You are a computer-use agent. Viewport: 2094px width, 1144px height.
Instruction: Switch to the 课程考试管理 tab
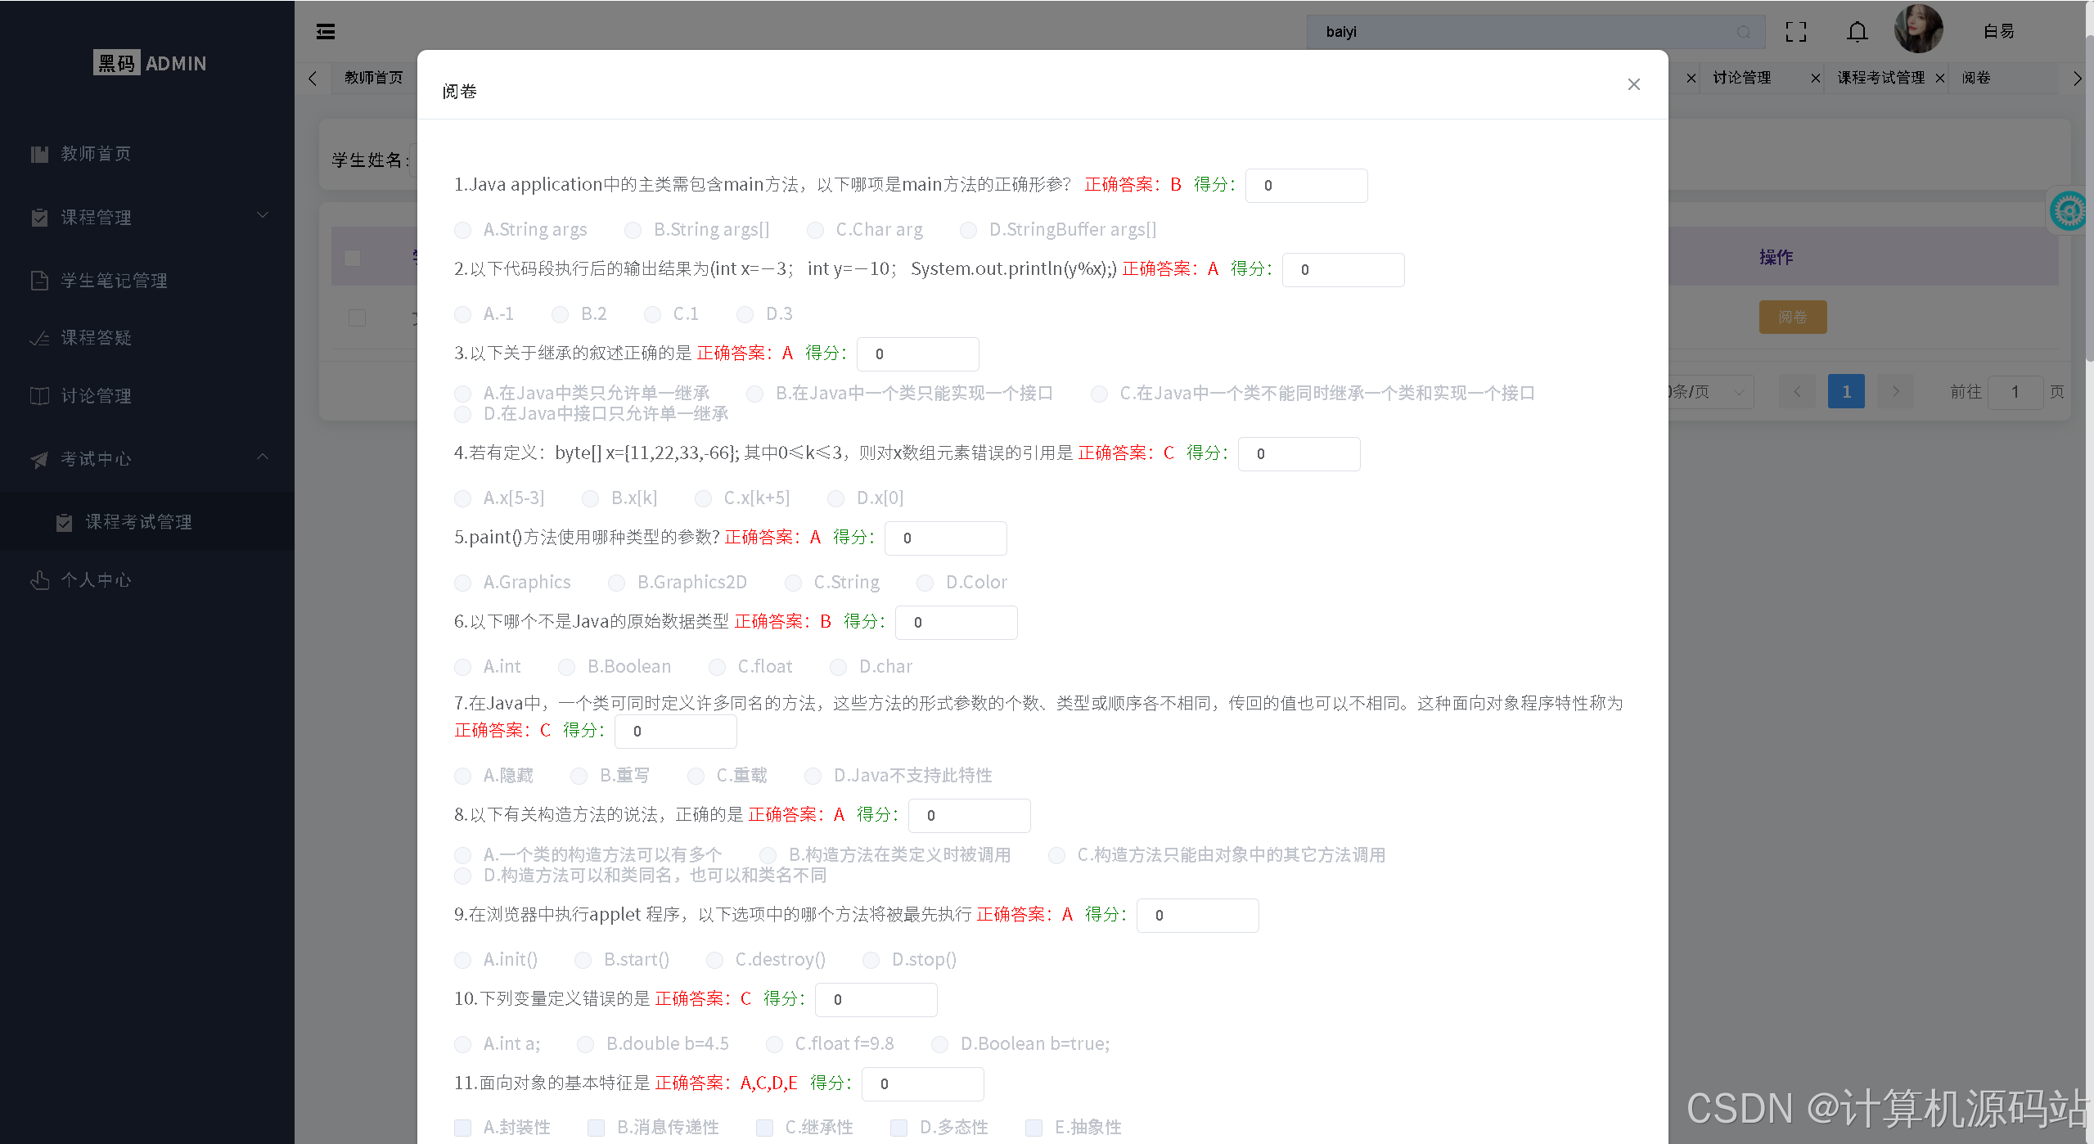point(1880,78)
